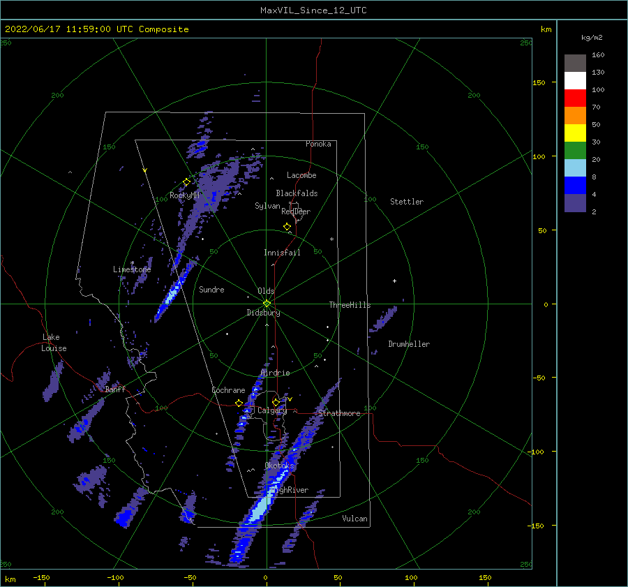Click the Sundre city label
The height and width of the screenshot is (587, 628).
click(211, 289)
